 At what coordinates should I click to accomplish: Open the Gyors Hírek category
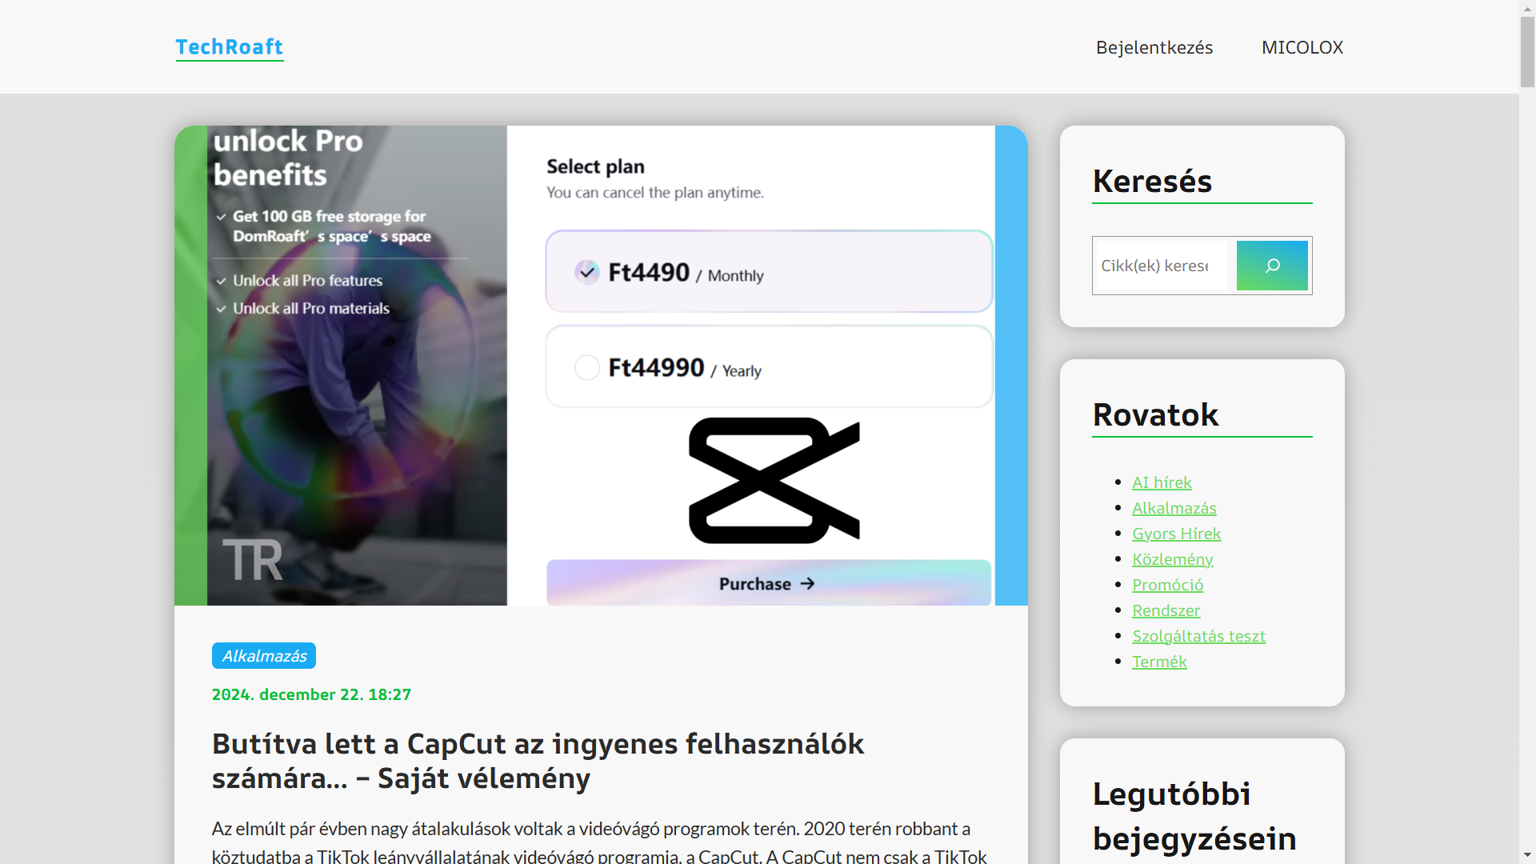(1177, 534)
